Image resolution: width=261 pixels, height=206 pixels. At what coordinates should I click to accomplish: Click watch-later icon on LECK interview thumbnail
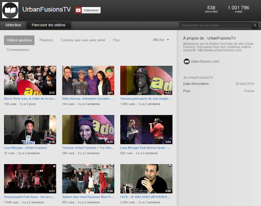point(170,165)
